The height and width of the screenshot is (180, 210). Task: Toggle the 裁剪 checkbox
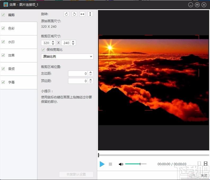[3, 15]
